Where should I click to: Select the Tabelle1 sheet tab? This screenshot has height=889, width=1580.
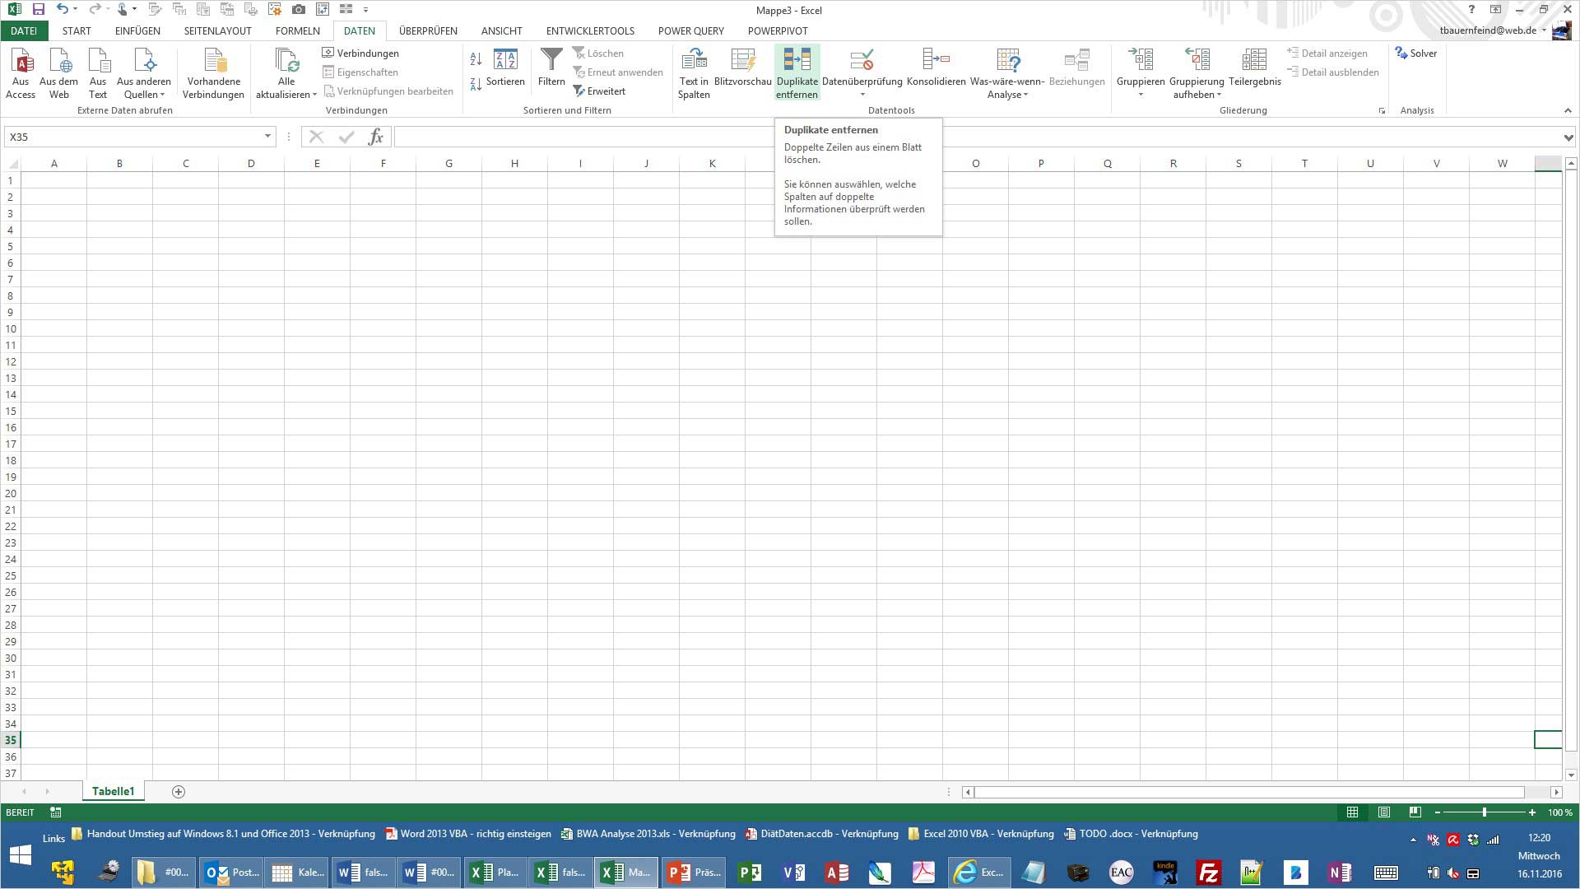point(114,792)
